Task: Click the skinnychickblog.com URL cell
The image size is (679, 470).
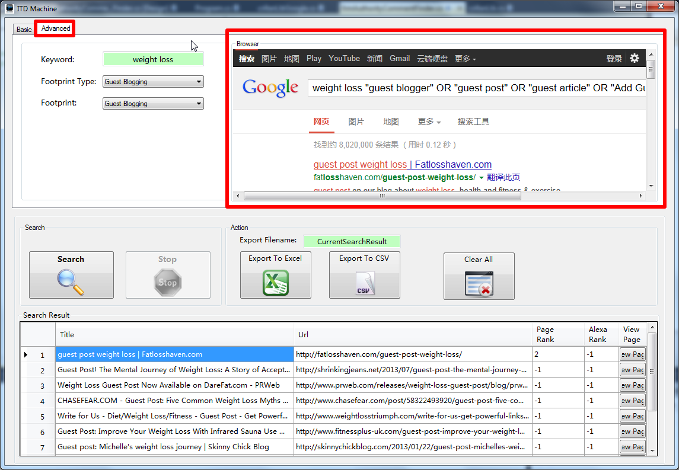Action: (413, 447)
